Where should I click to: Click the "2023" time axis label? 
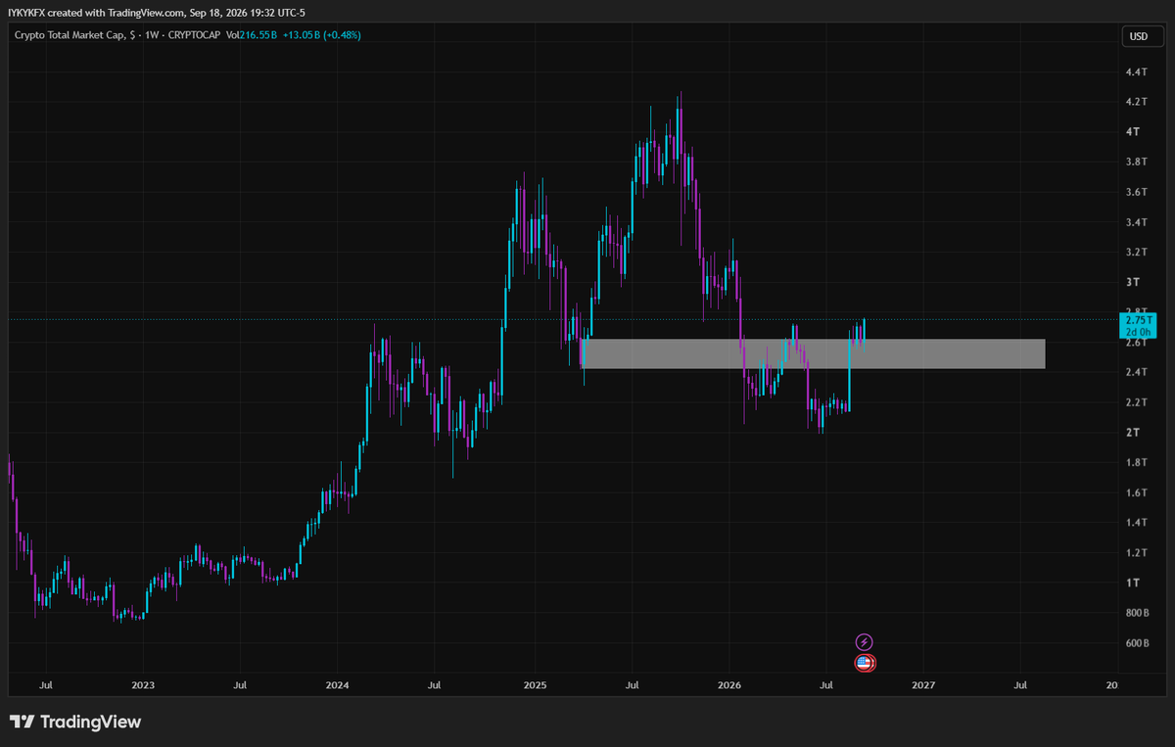click(143, 687)
